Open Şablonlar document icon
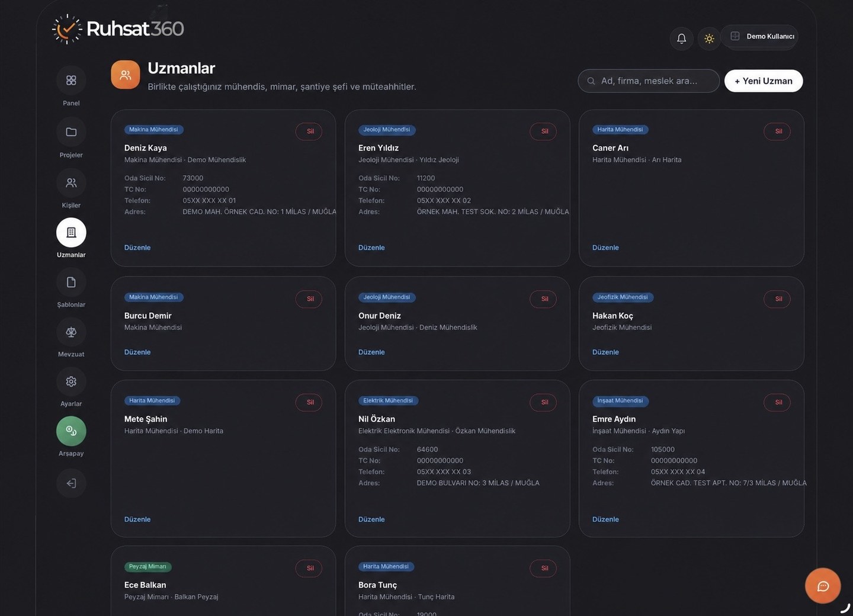This screenshot has width=853, height=616. (71, 283)
